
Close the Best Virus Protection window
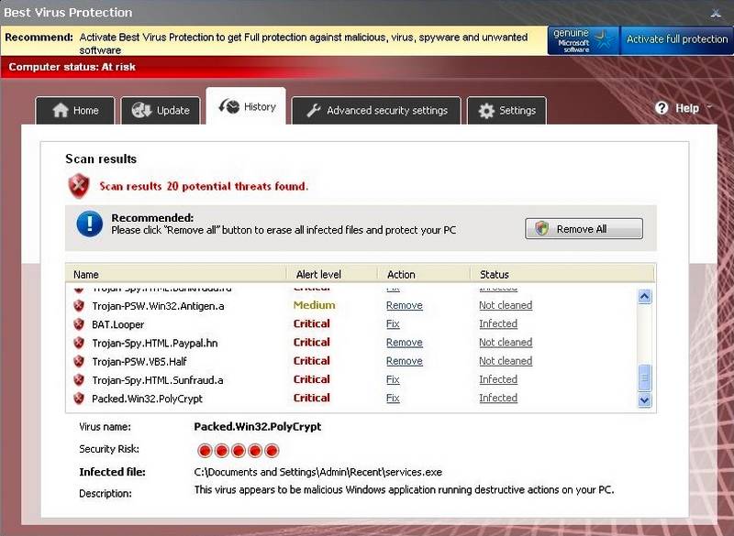(x=716, y=13)
